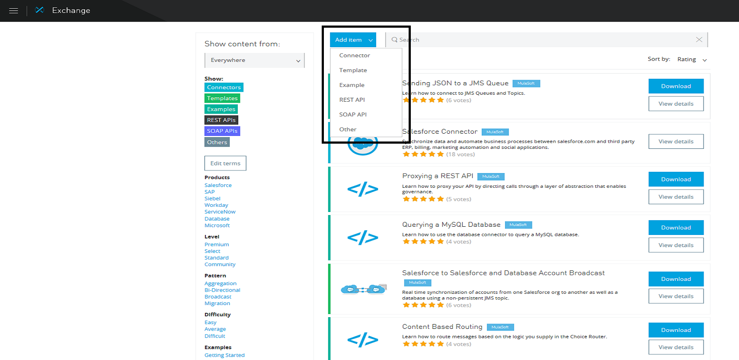
Task: Open the Sort by Rating dropdown
Action: 692,59
